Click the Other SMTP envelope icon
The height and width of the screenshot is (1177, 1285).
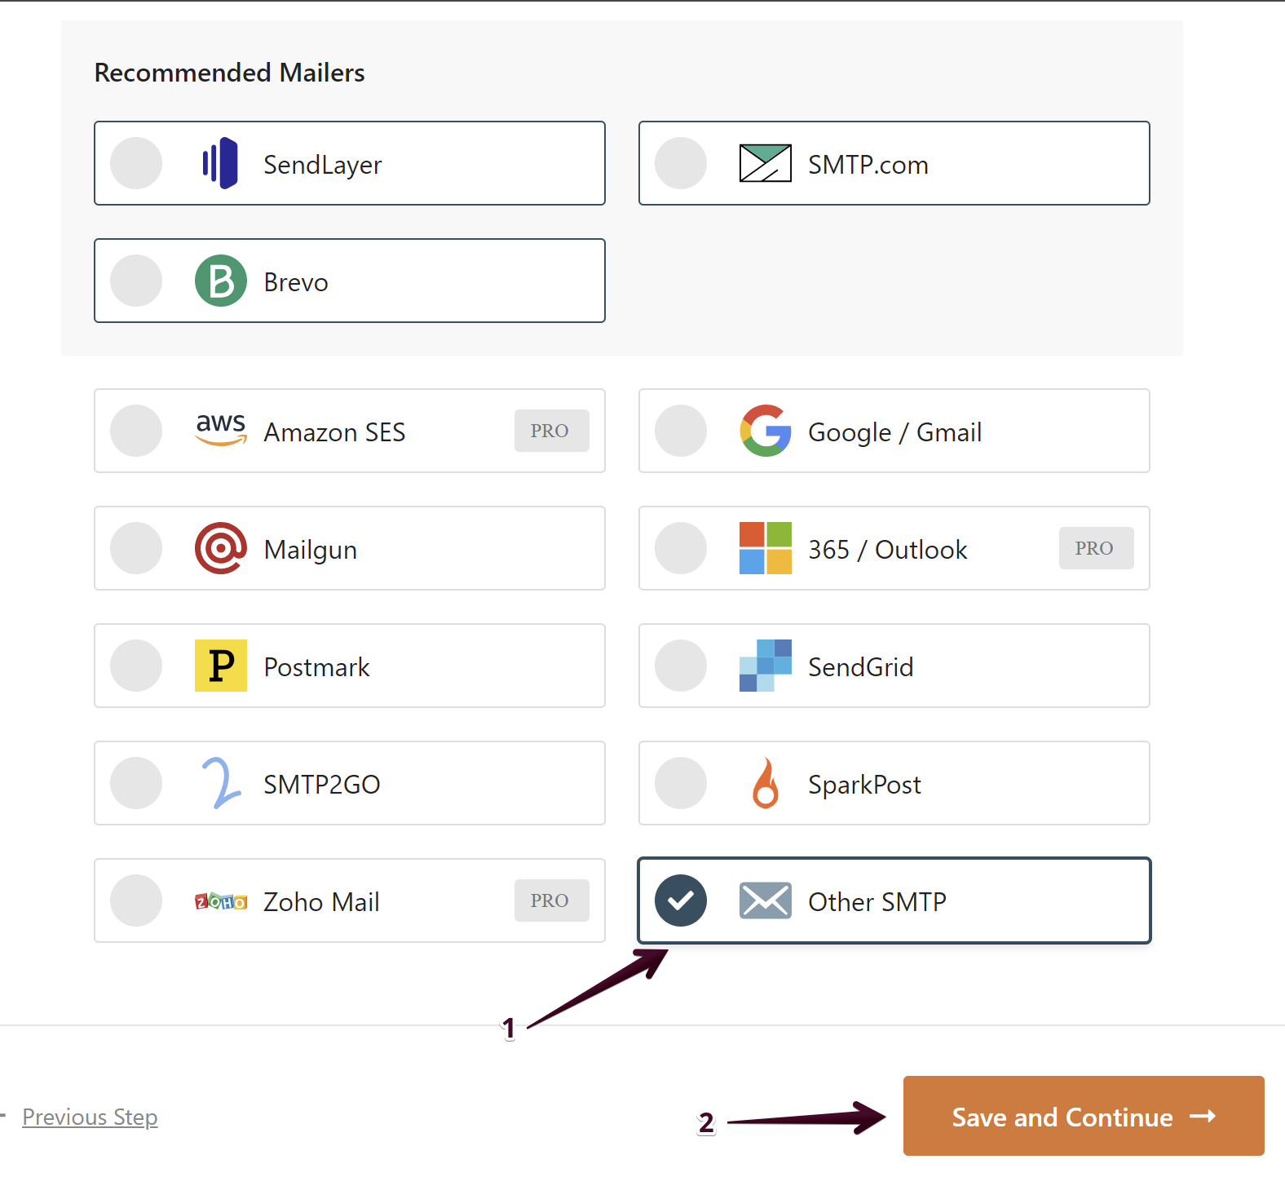tap(765, 900)
